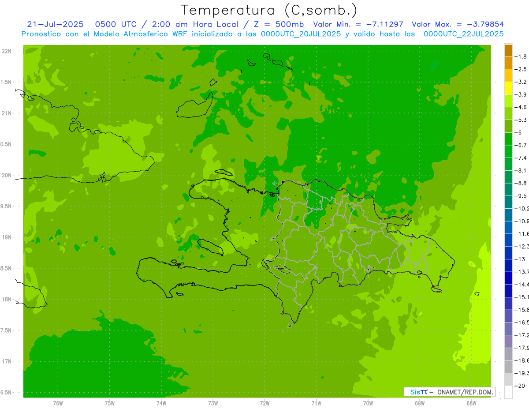The width and height of the screenshot is (529, 409).
Task: Pick the orange swatch between -1.8 and -2.5
Action: click(x=508, y=63)
